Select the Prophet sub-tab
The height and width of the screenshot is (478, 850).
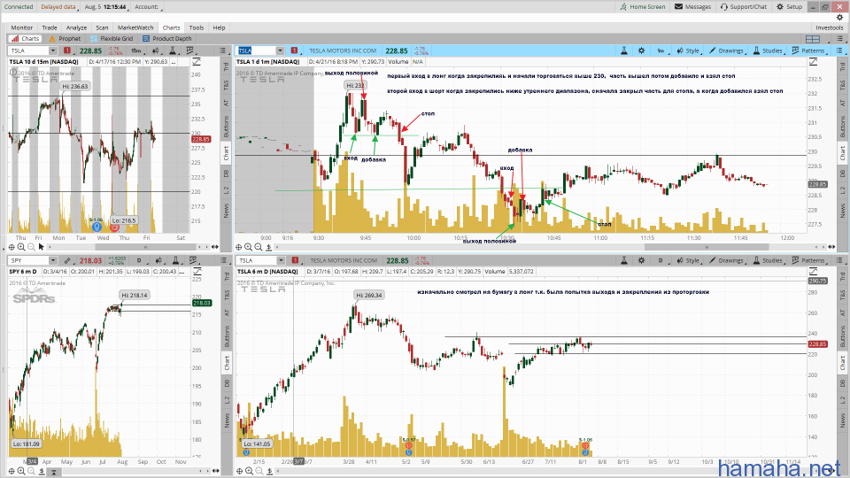[65, 38]
